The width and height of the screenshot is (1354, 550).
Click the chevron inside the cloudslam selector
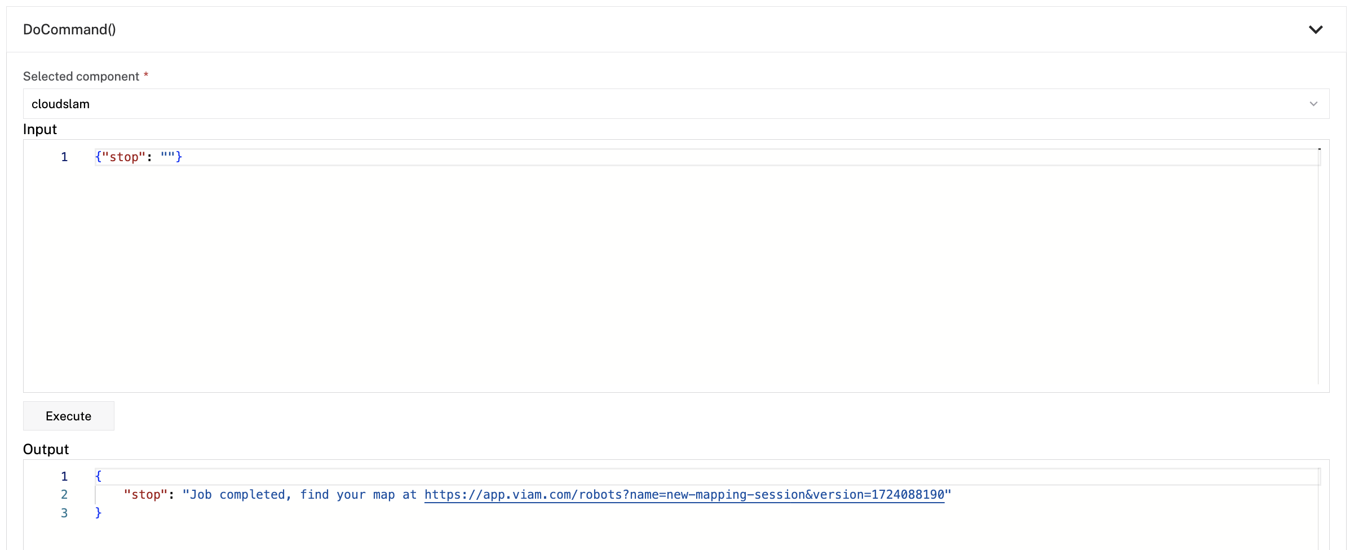click(1315, 104)
